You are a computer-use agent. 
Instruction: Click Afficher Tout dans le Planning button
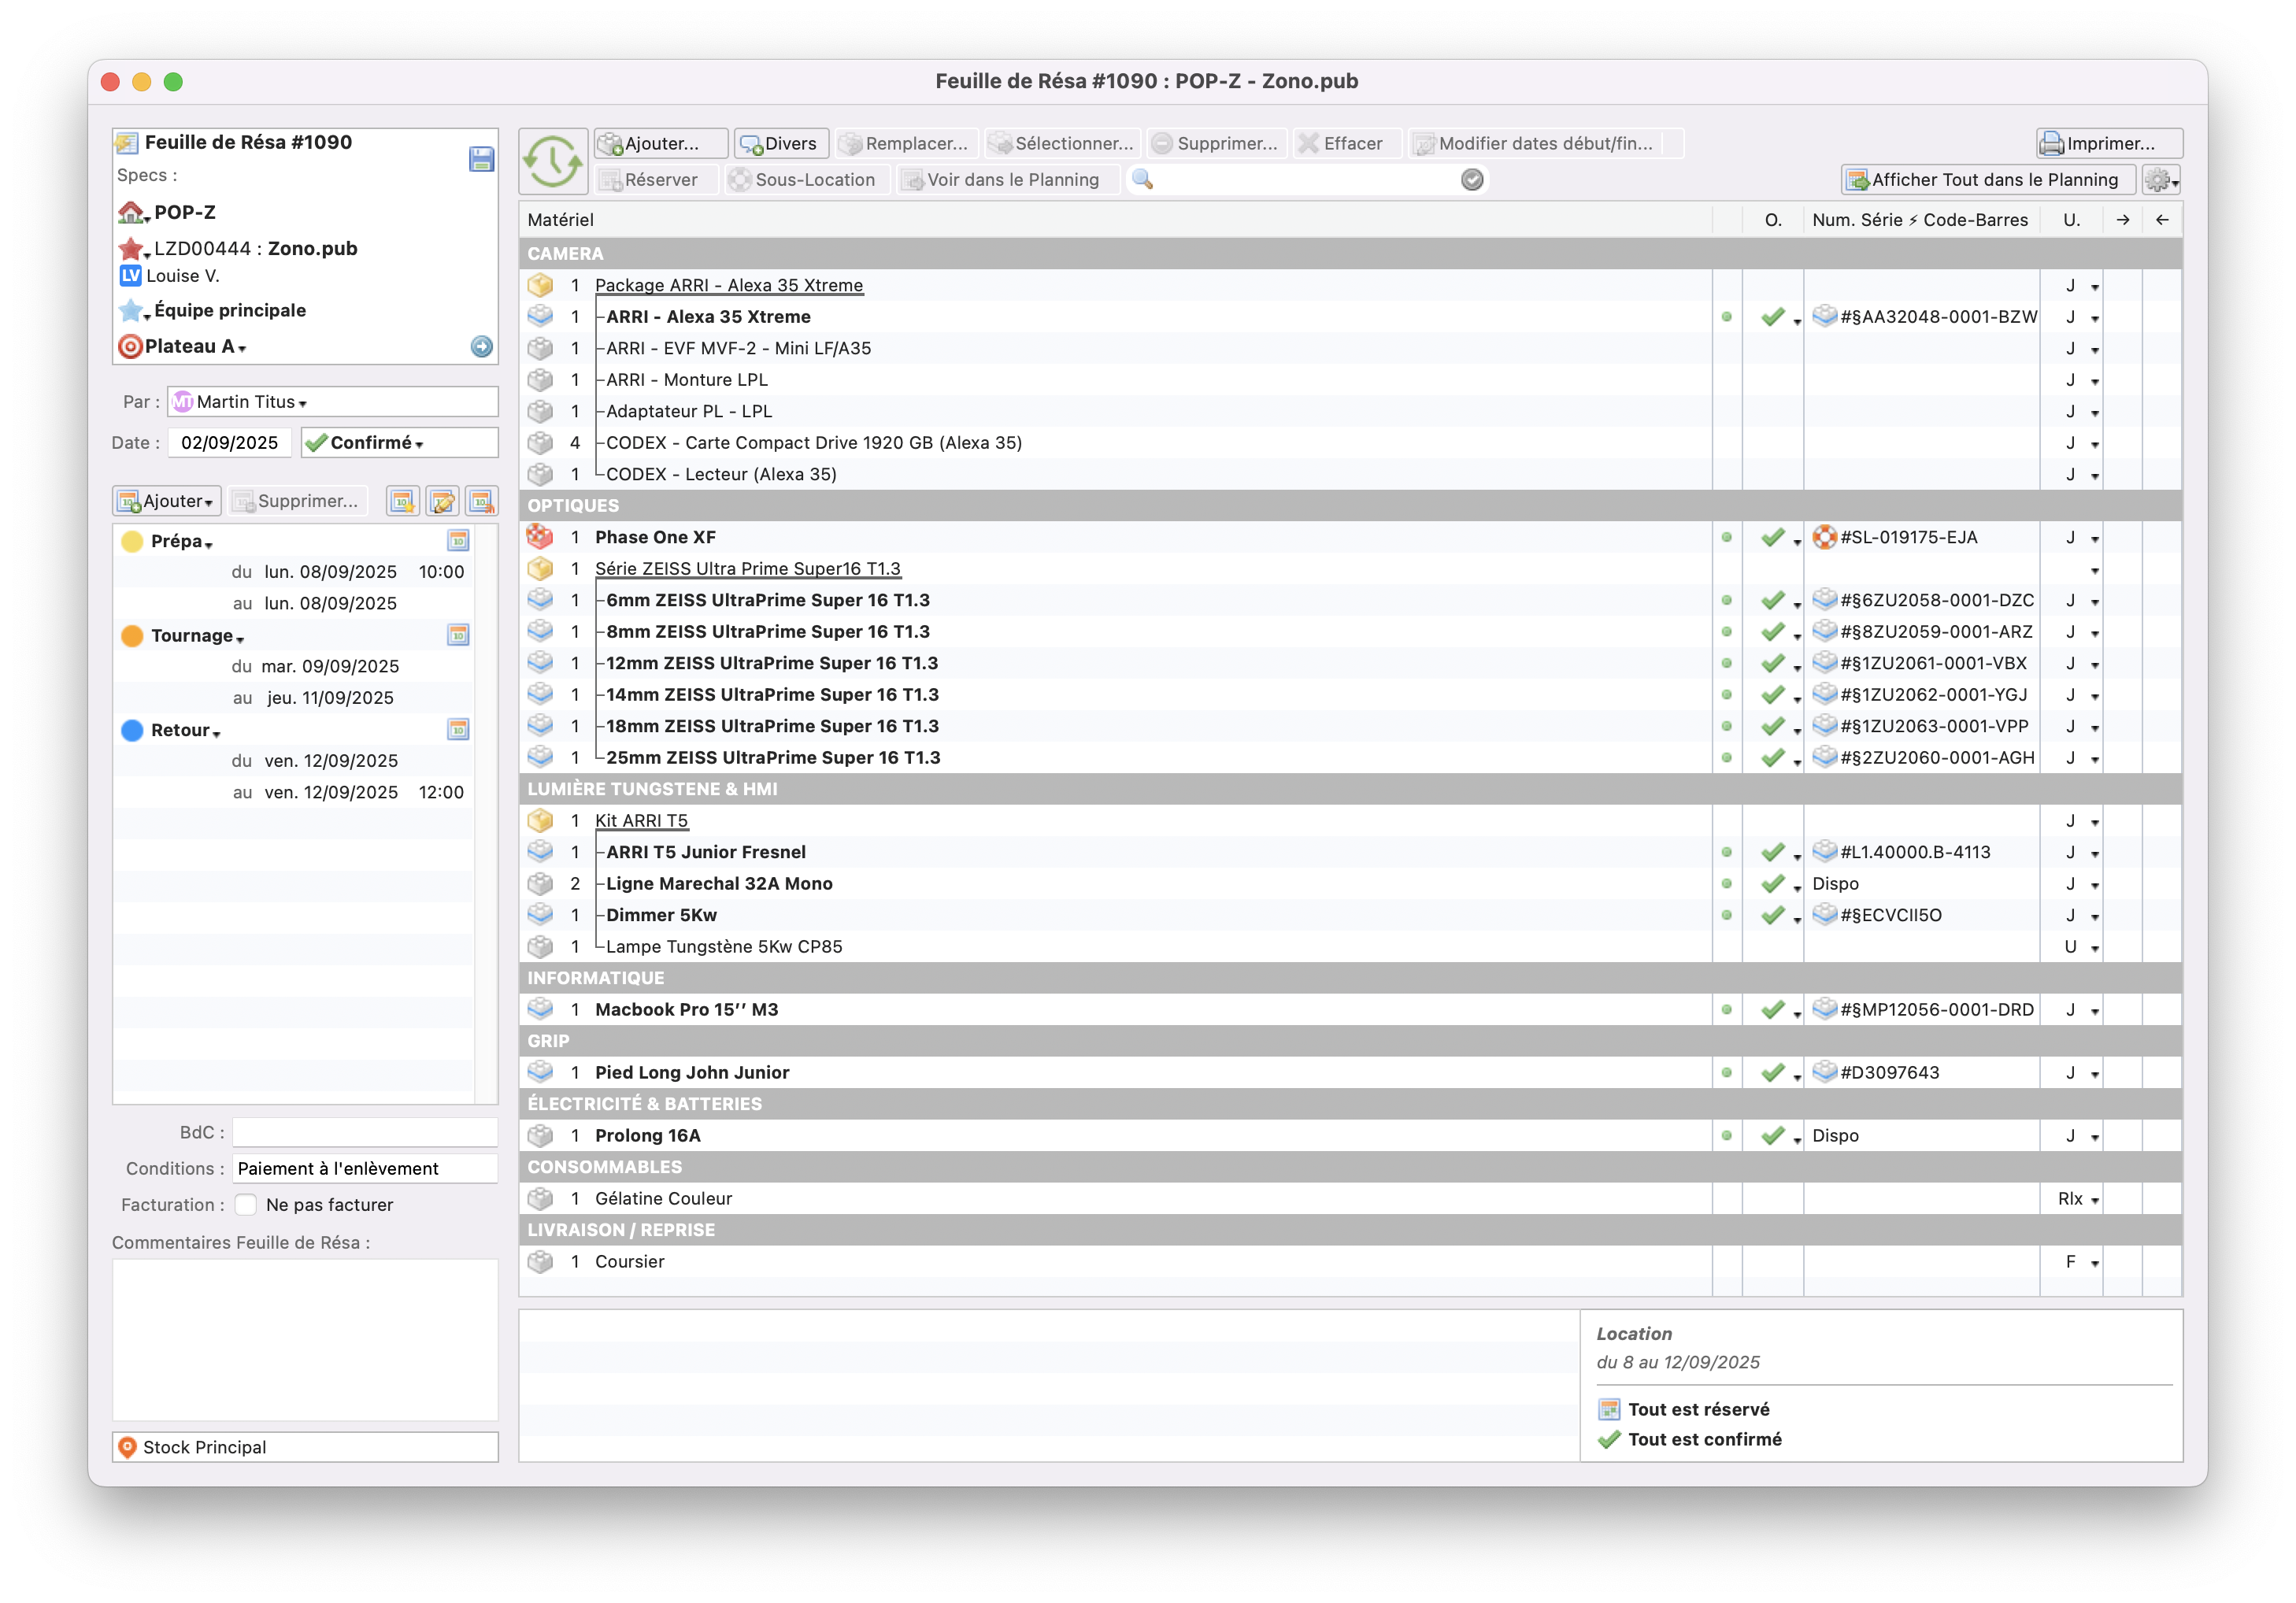coord(1986,180)
